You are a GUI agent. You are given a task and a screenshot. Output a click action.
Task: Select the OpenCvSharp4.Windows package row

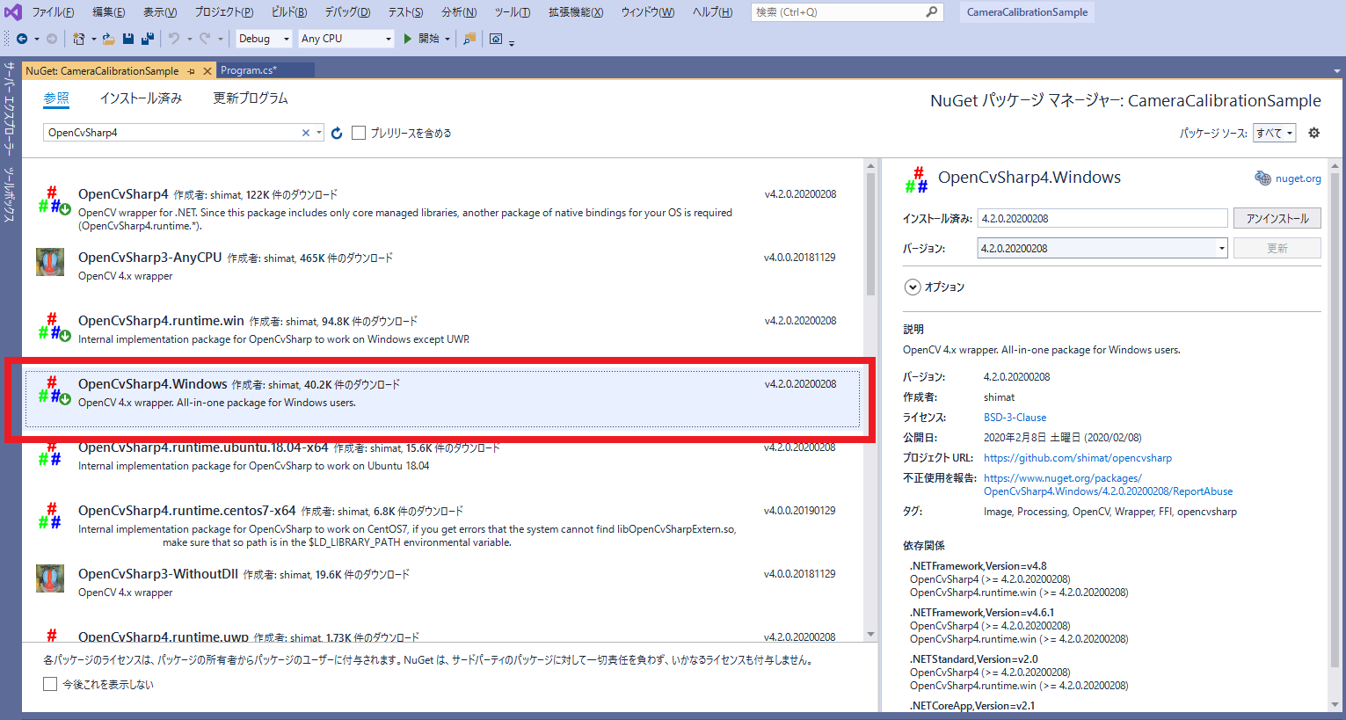point(442,399)
